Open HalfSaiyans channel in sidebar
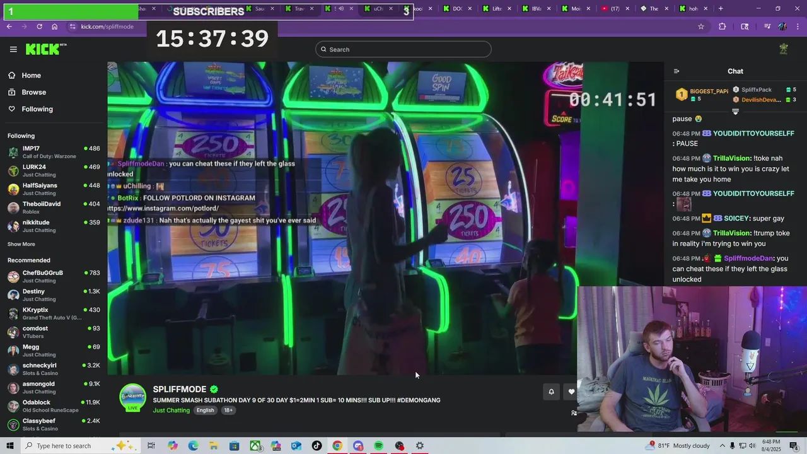807x454 pixels. coord(54,189)
